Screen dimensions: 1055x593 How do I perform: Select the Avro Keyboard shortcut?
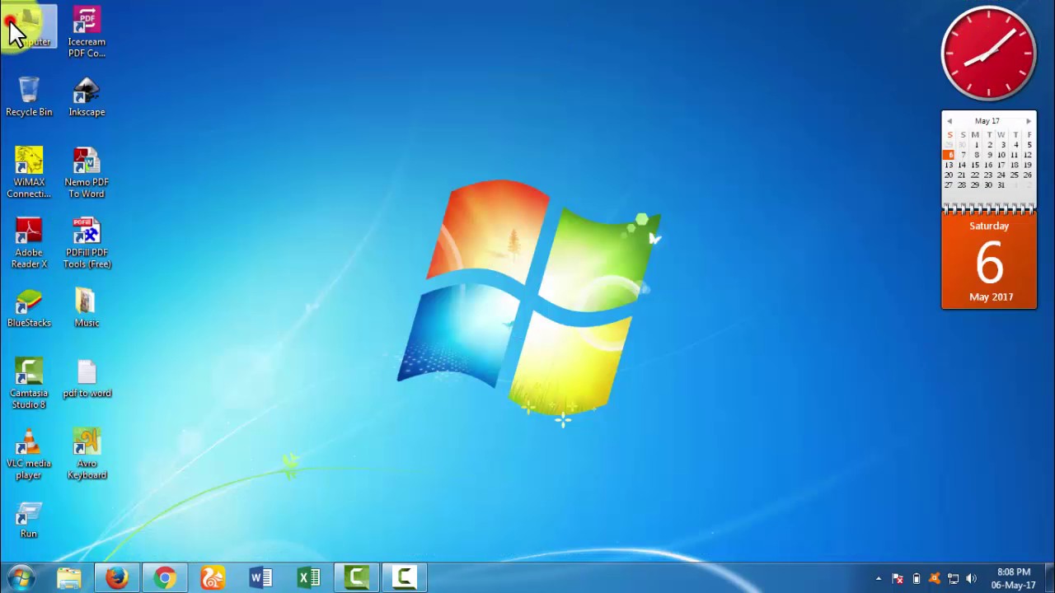click(x=87, y=454)
